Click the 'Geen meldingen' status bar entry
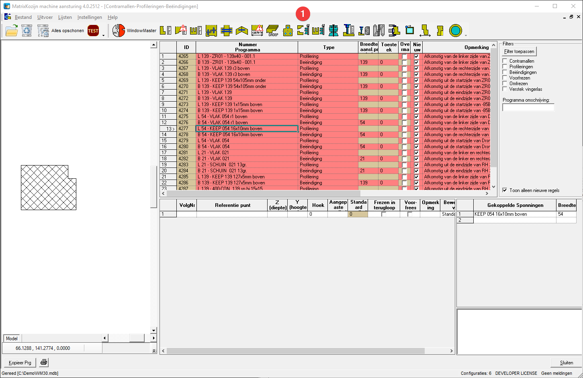This screenshot has height=378, width=583. coord(556,373)
